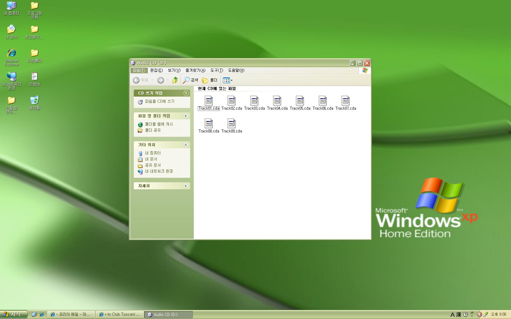The height and width of the screenshot is (319, 511).
Task: Toggle the Folders (폴더) pane button
Action: coord(210,80)
